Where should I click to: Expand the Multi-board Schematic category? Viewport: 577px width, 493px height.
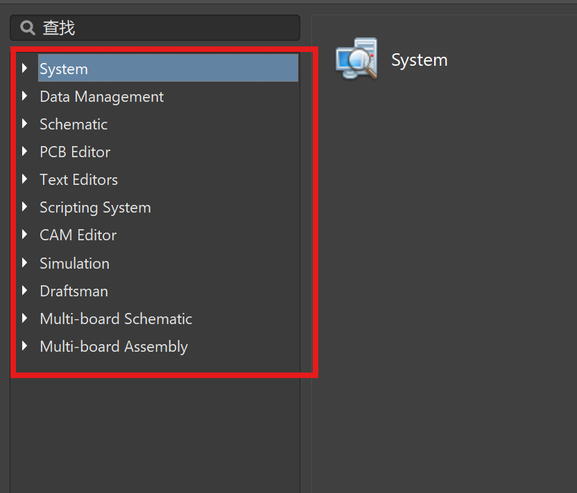point(25,319)
